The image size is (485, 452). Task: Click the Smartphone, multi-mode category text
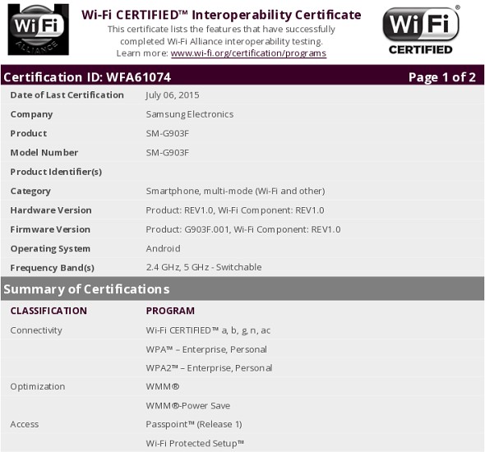(x=235, y=191)
